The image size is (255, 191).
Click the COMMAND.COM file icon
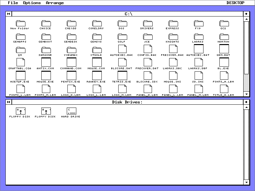click(x=71, y=62)
